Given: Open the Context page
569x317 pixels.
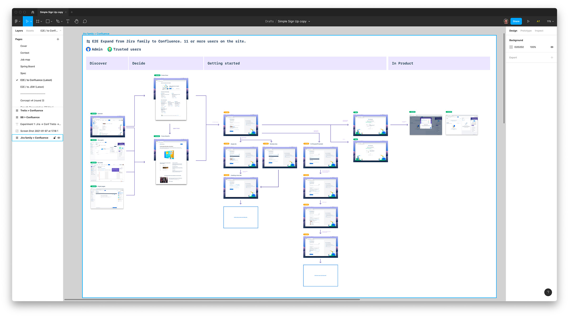Looking at the screenshot, I should [x=25, y=53].
